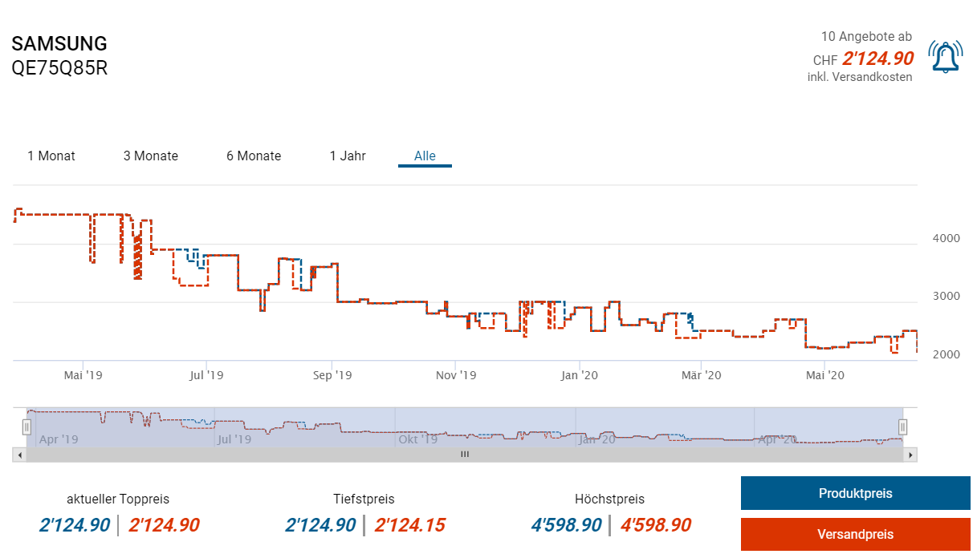Select the Alle time range tab
The width and height of the screenshot is (977, 558).
(x=425, y=156)
